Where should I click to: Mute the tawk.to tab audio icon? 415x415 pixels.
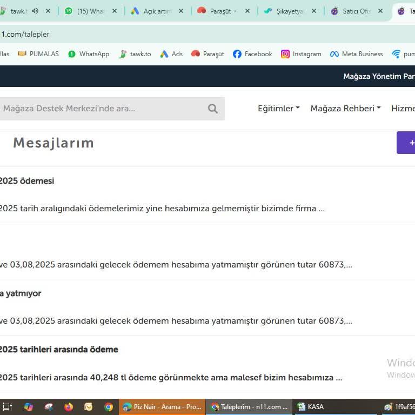(x=35, y=11)
